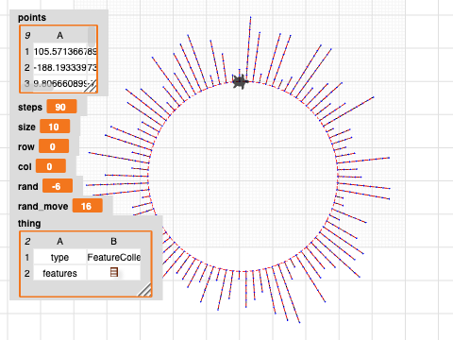Click the points watcher scrollbar
Viewport: 453px width, 340px height.
[92, 37]
